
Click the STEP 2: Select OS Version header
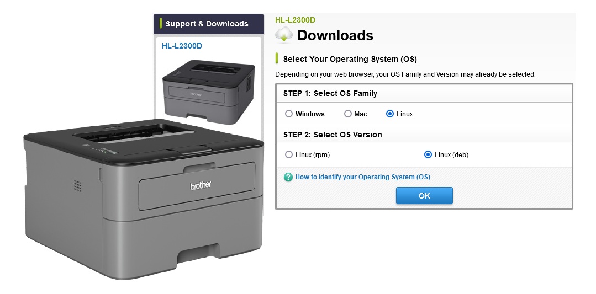[x=333, y=135]
